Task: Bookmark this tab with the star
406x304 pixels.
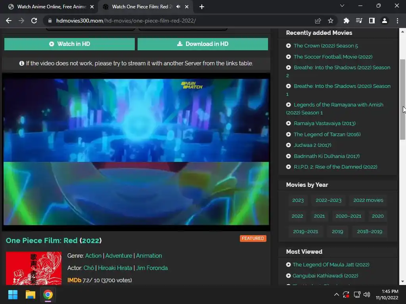Action: tap(330, 21)
